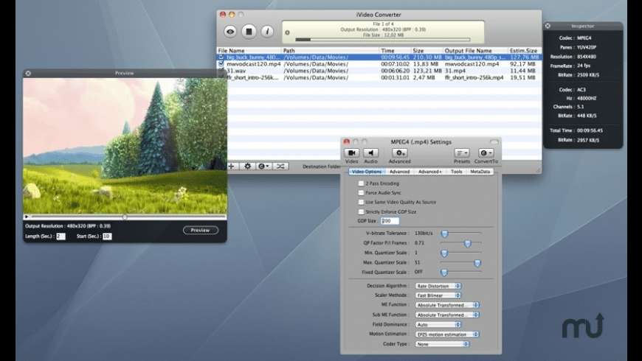Open the Decision Algorithm dropdown
This screenshot has height=361, width=642.
[438, 286]
